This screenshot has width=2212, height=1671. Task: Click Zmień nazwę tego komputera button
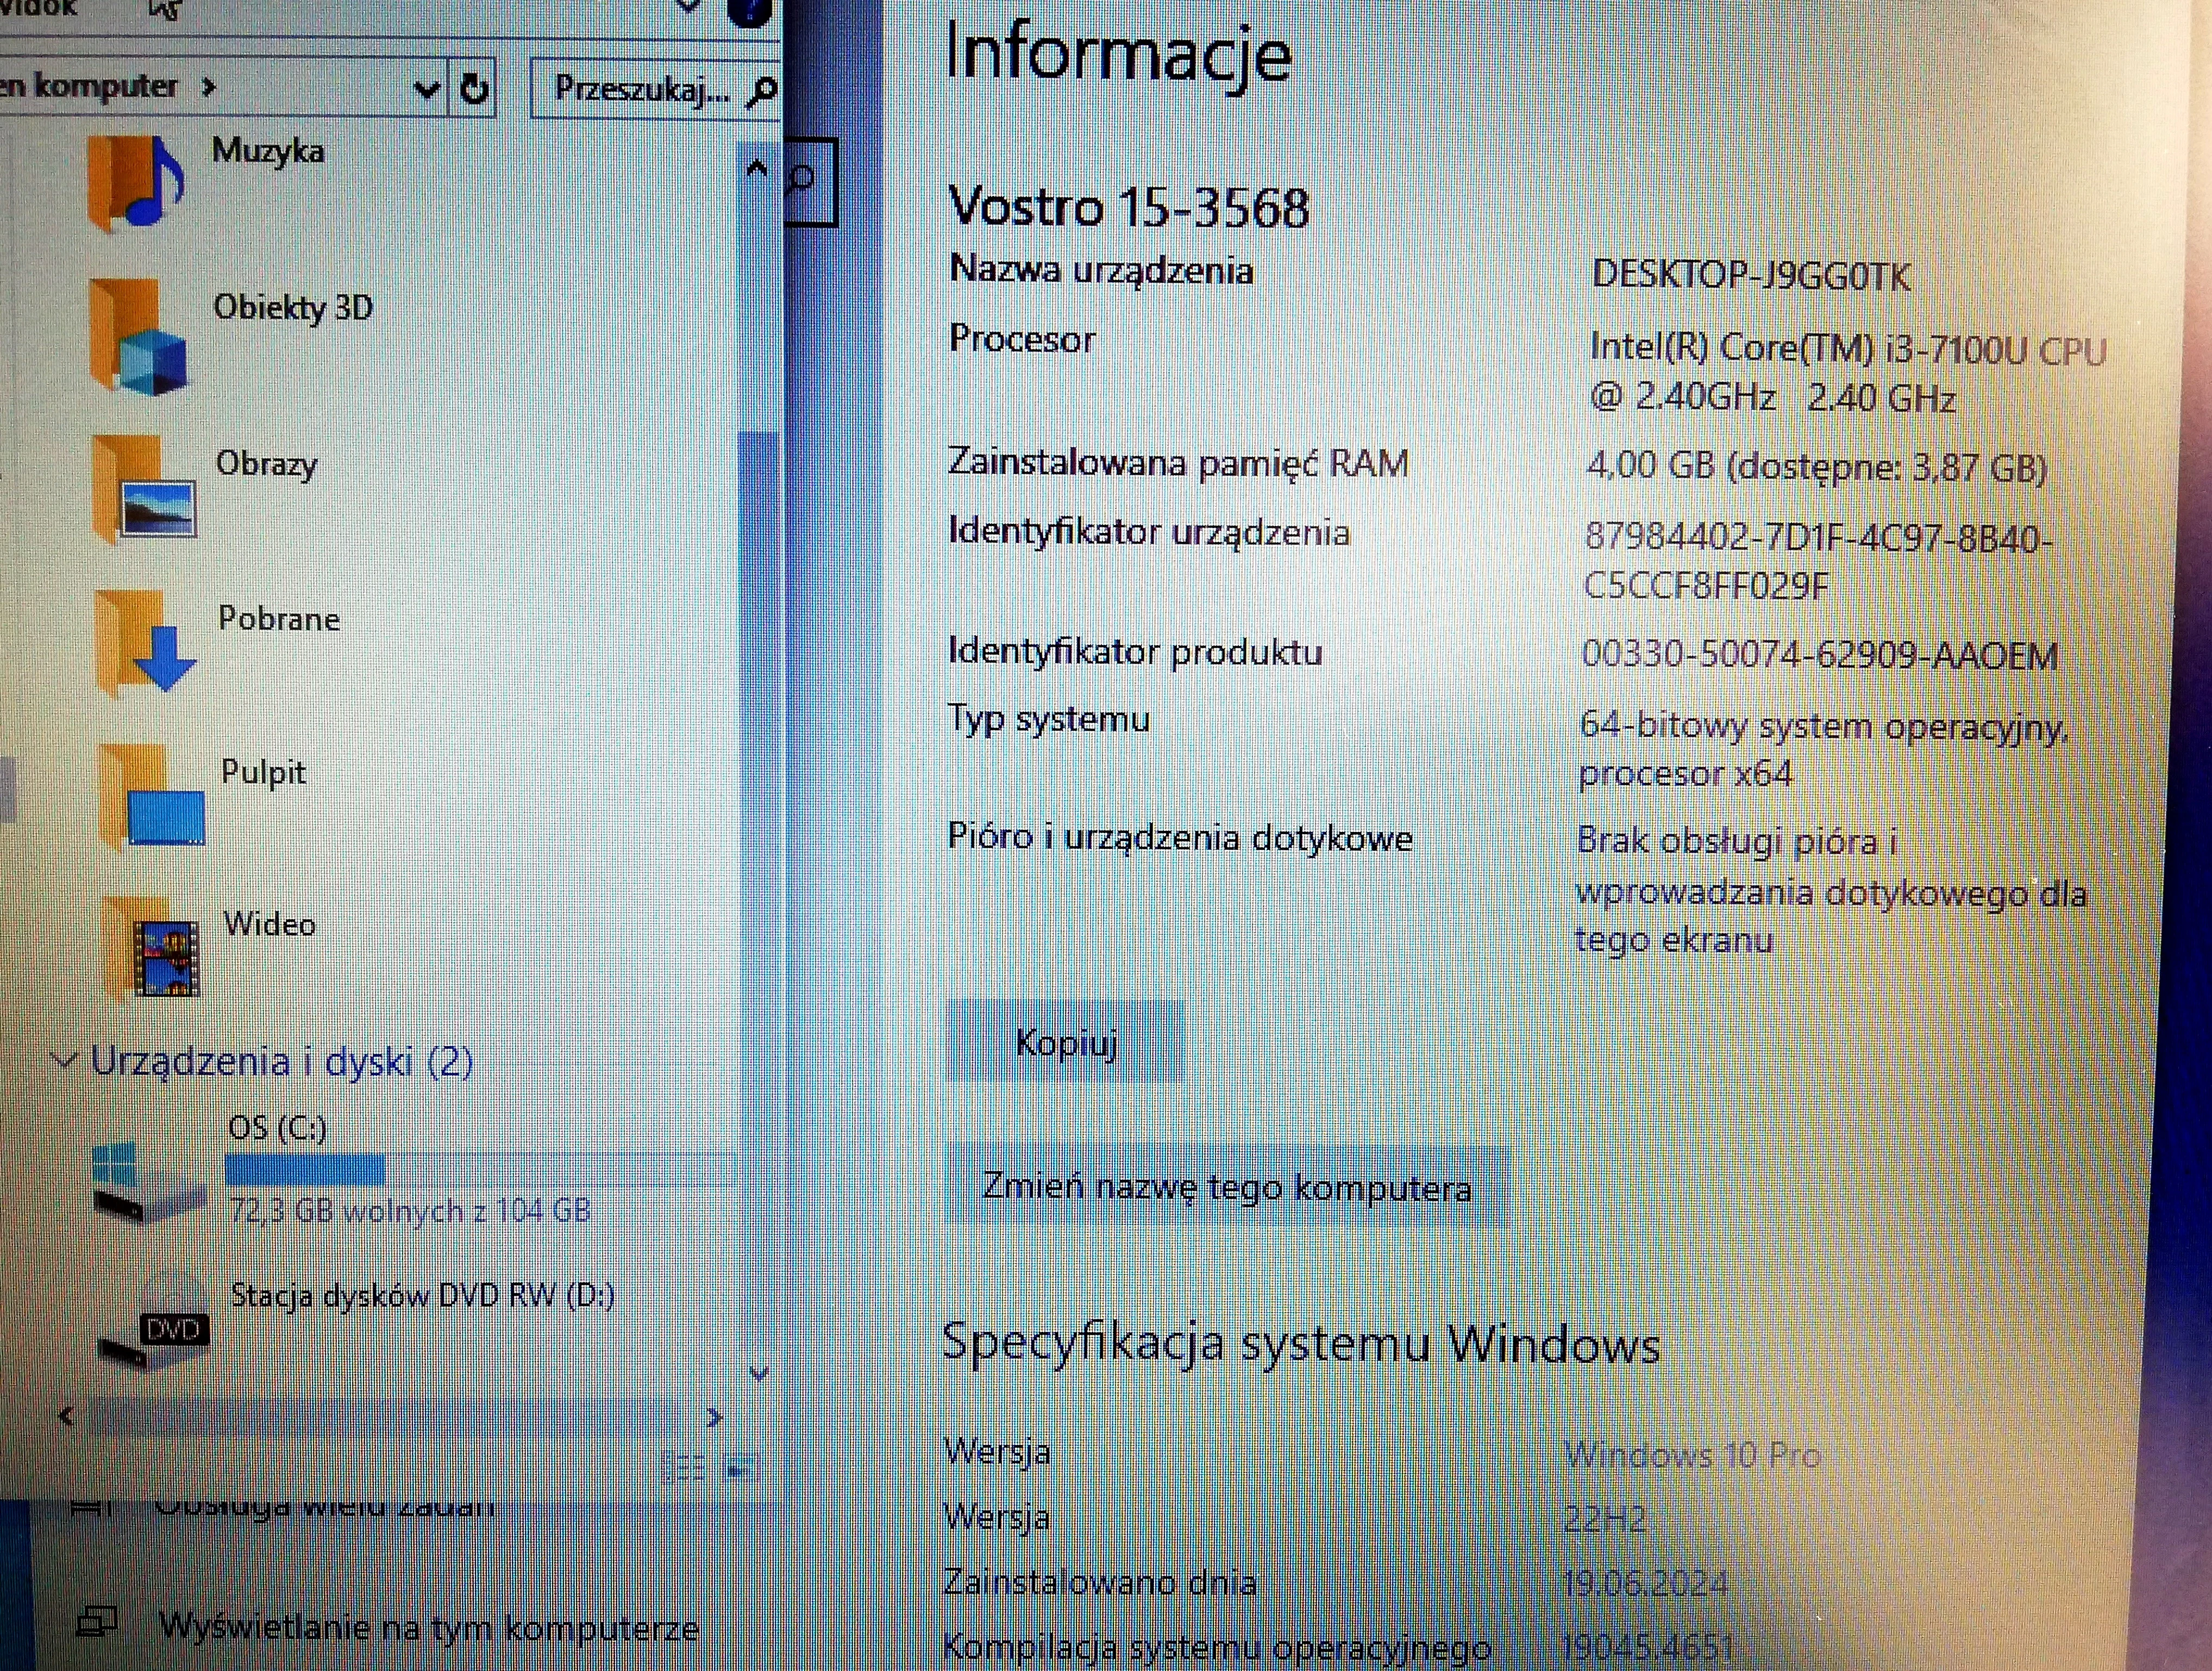point(1227,1187)
